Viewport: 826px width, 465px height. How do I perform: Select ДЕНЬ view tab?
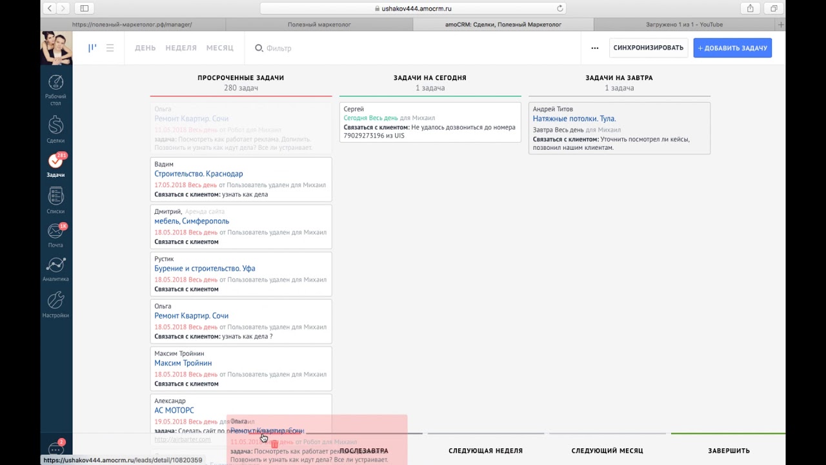(x=145, y=48)
